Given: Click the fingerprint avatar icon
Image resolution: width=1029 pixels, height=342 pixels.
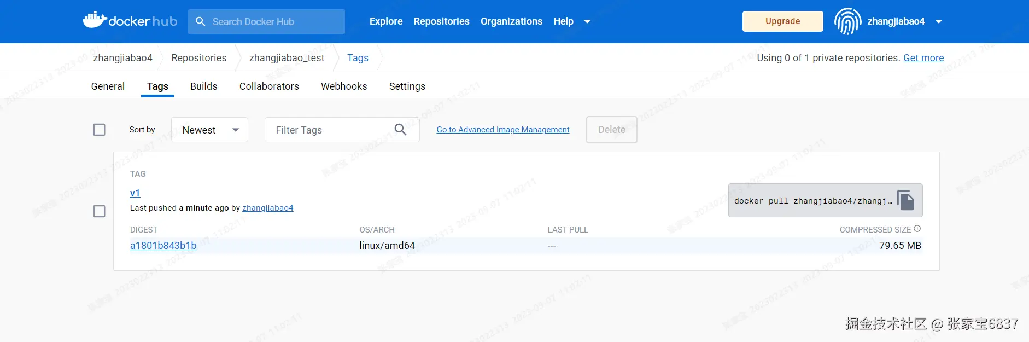Looking at the screenshot, I should pyautogui.click(x=847, y=21).
